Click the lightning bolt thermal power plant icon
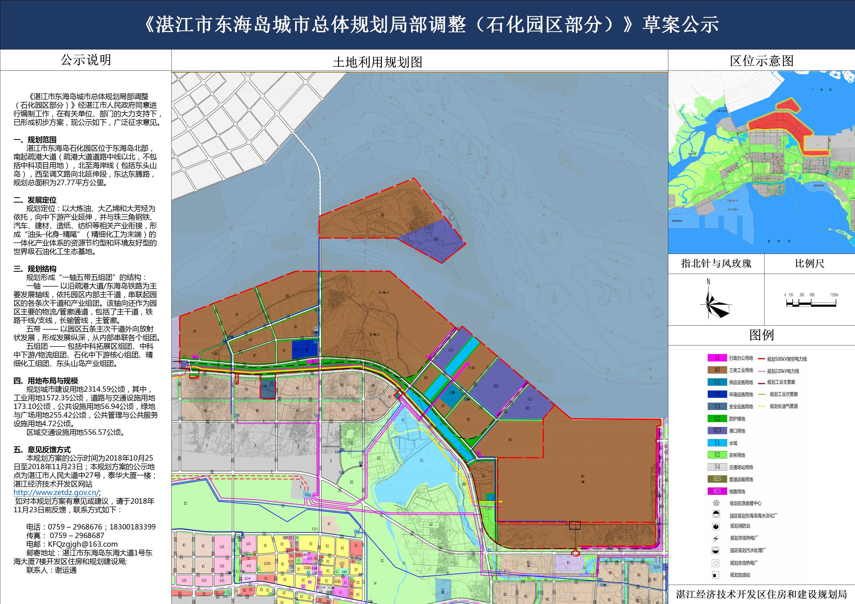The image size is (855, 604). (x=716, y=538)
